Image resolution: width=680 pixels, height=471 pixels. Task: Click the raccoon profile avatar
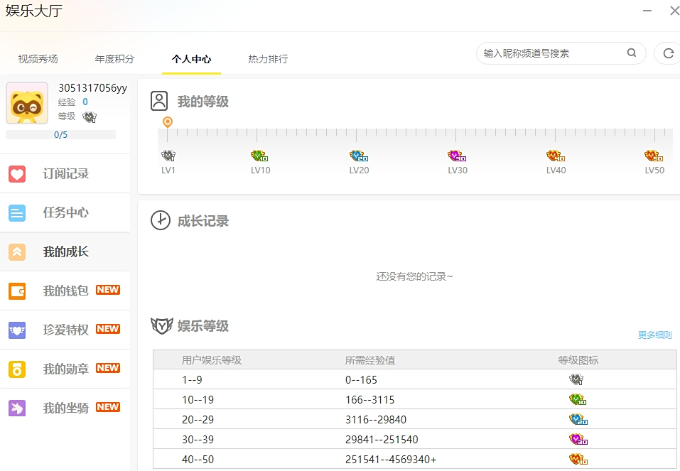point(27,104)
